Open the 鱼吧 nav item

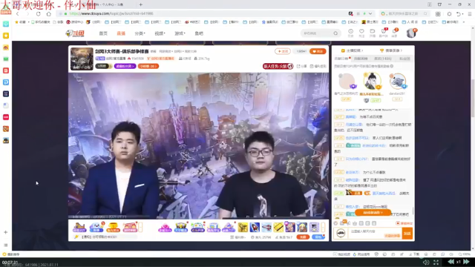199,33
